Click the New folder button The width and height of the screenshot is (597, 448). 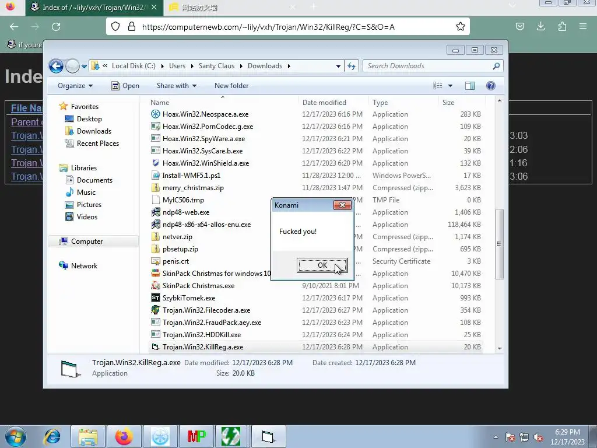coord(231,86)
